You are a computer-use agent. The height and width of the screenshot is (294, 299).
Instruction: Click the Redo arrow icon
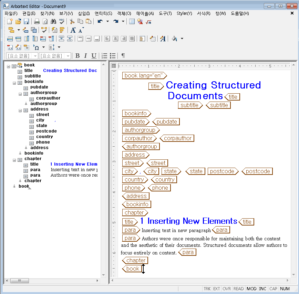click(x=116, y=21)
